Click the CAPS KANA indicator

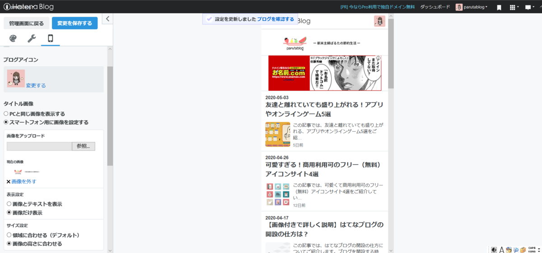coord(532,249)
